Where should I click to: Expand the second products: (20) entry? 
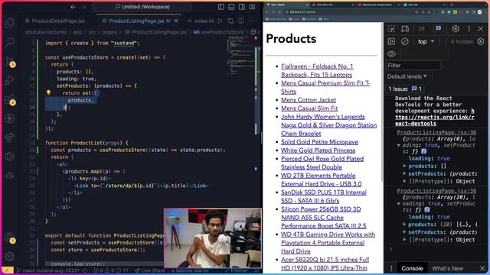[x=404, y=225]
